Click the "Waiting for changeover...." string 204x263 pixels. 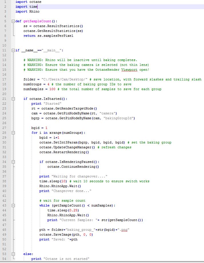79,177
